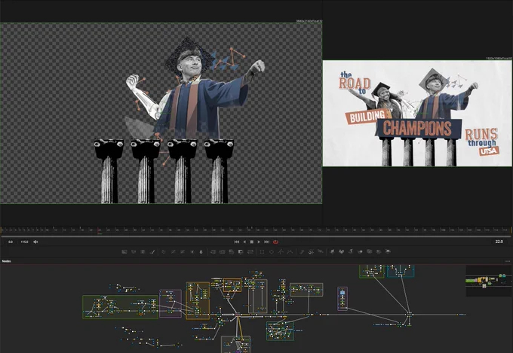Select the purple group underlay left of the orange box
Screen dimensions: 513x353
(x=170, y=303)
